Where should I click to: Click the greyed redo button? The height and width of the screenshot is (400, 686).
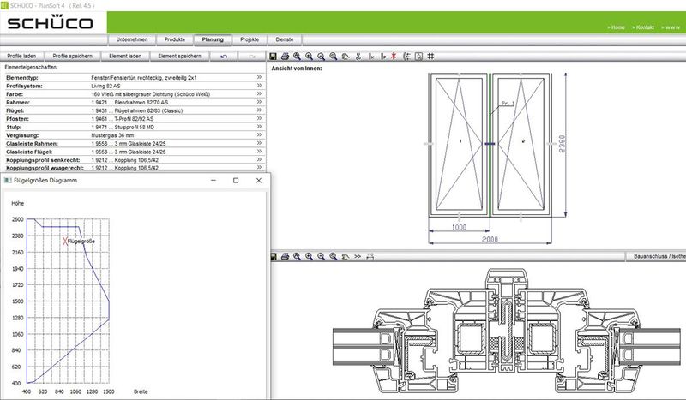[x=252, y=56]
